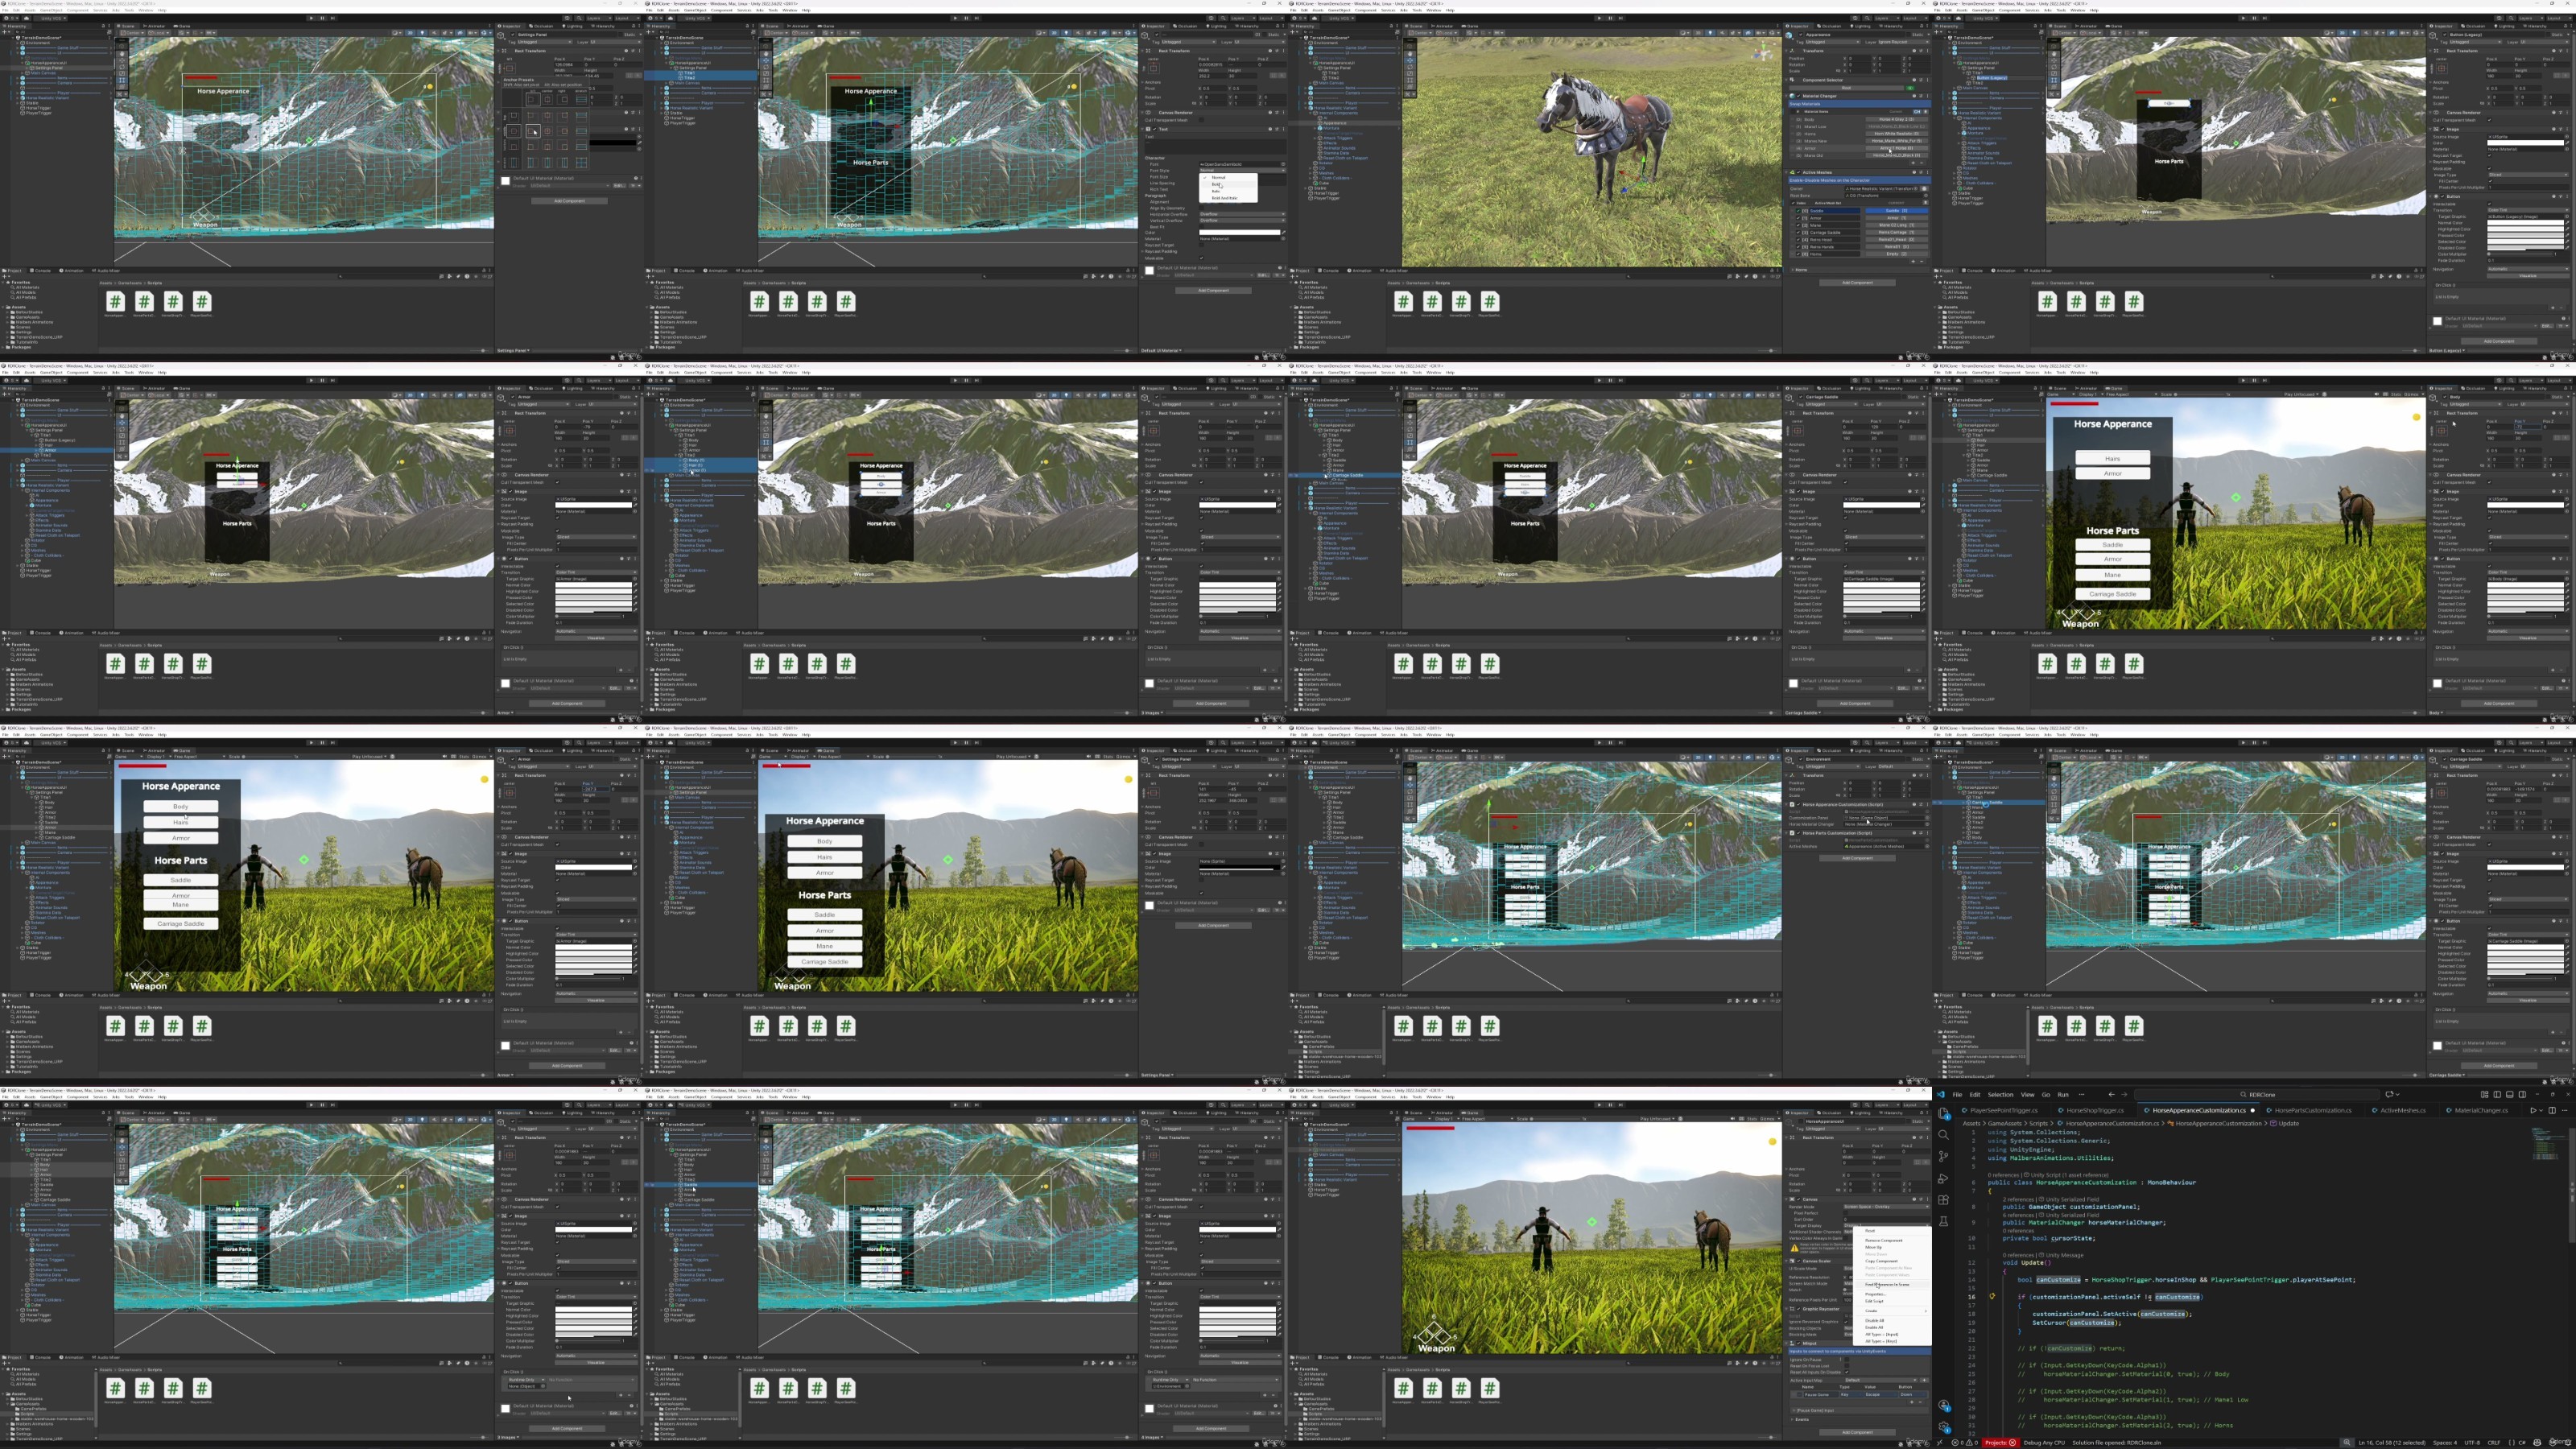Open VS Code Source Control view icon
The image size is (2576, 1449).
tap(1943, 1156)
